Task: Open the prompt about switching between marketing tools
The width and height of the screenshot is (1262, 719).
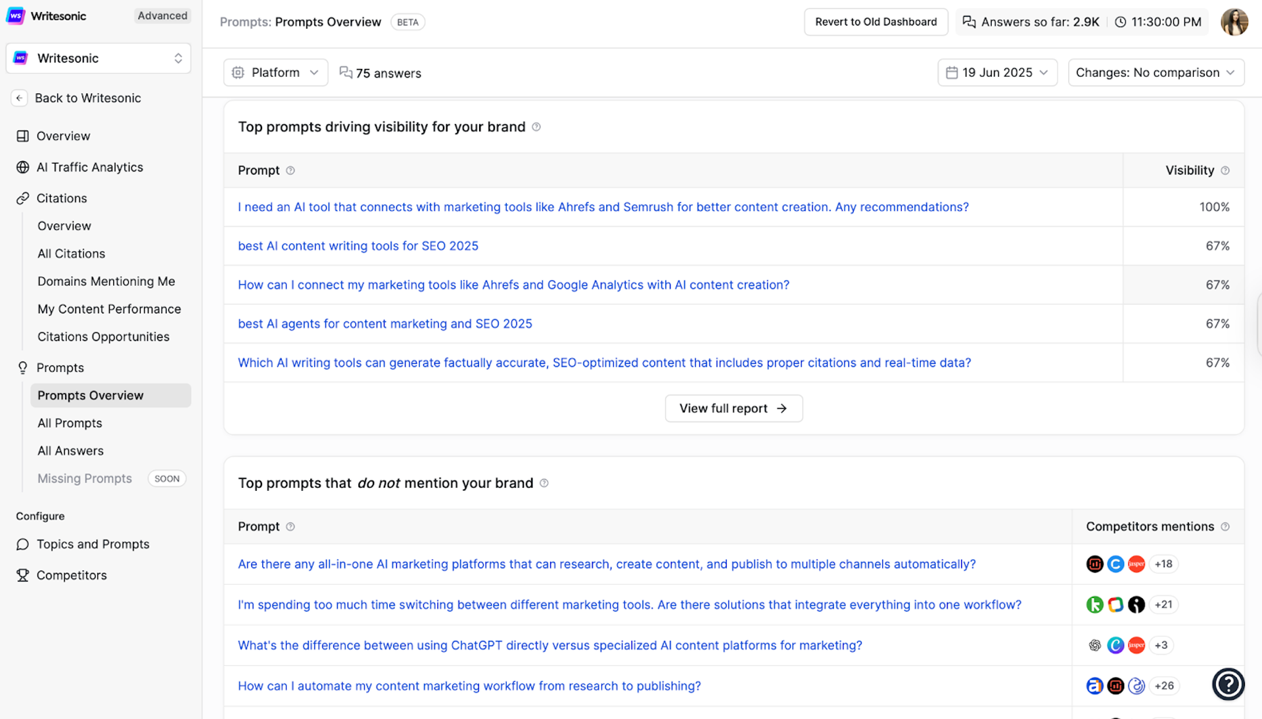Action: coord(629,605)
